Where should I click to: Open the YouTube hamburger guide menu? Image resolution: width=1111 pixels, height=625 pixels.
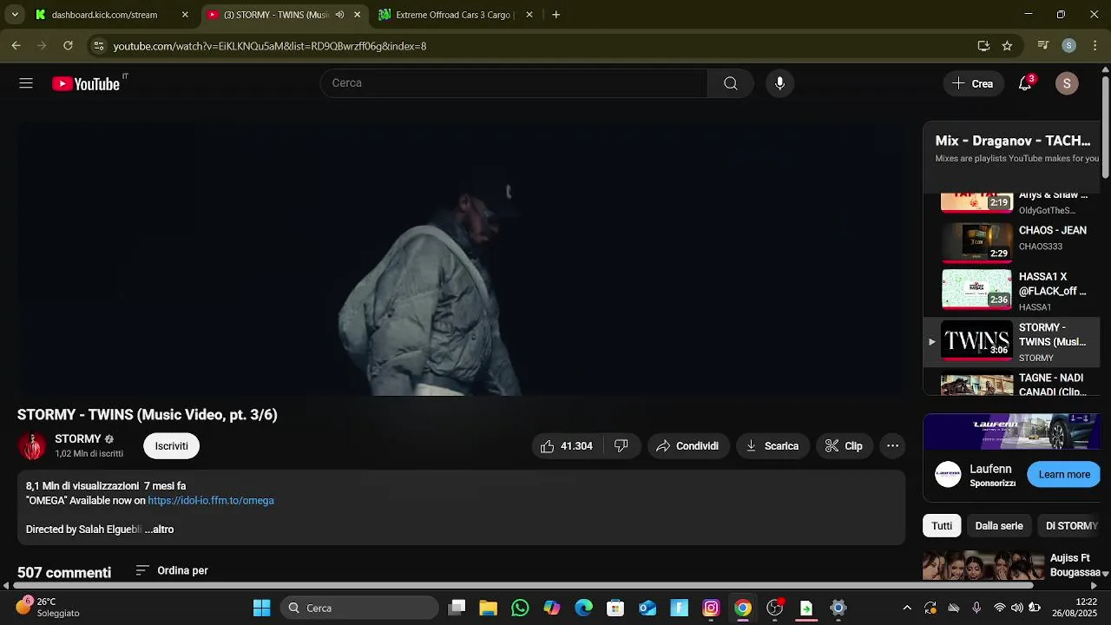26,83
